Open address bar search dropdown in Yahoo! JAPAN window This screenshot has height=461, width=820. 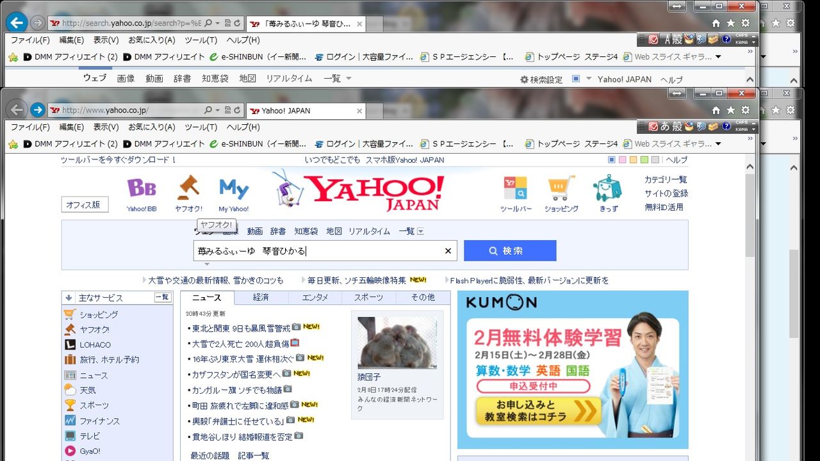[x=217, y=111]
